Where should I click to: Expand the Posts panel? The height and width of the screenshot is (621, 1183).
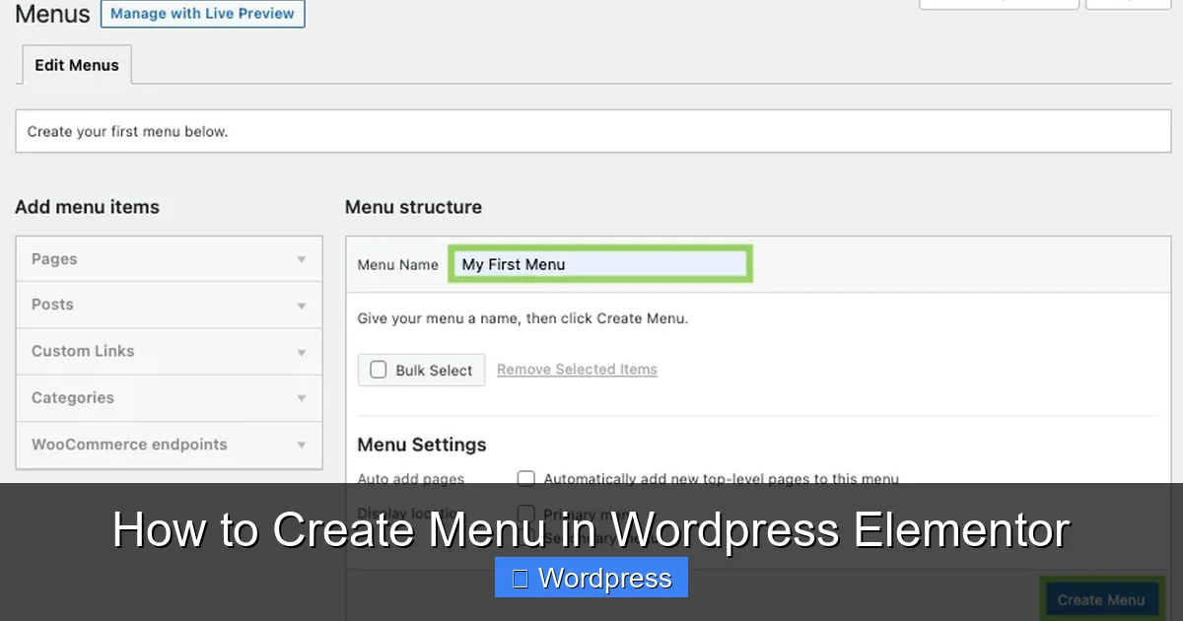pyautogui.click(x=169, y=305)
